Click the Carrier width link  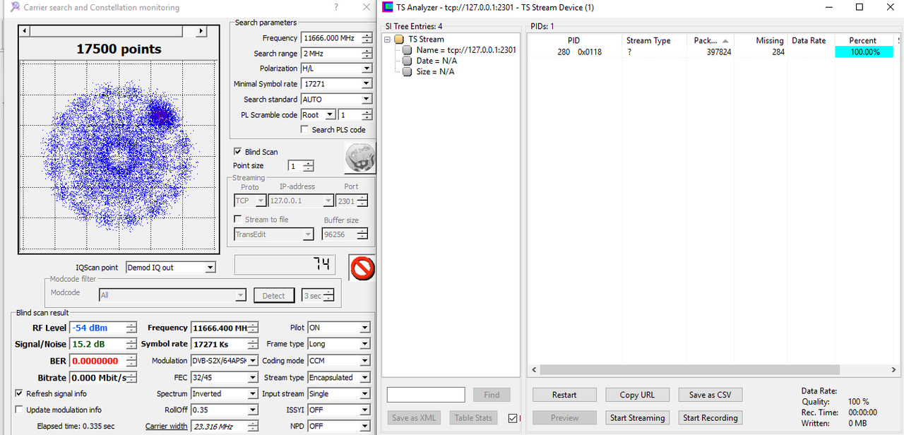click(x=167, y=427)
